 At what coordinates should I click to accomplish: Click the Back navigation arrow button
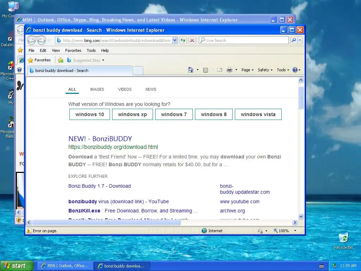pos(31,40)
